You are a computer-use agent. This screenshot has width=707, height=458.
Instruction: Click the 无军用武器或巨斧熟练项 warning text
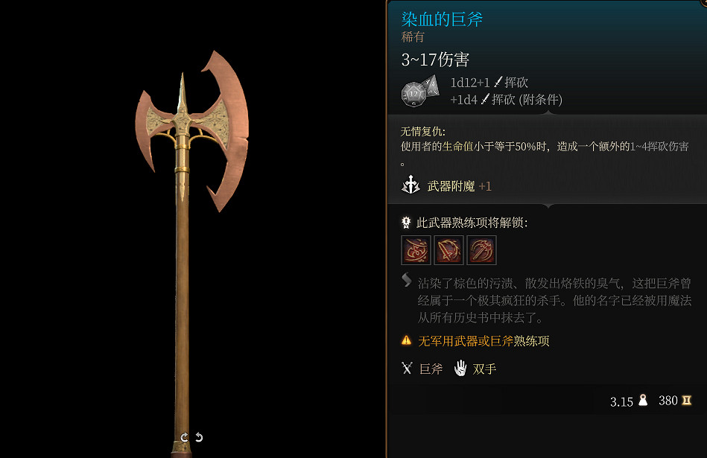(x=484, y=341)
